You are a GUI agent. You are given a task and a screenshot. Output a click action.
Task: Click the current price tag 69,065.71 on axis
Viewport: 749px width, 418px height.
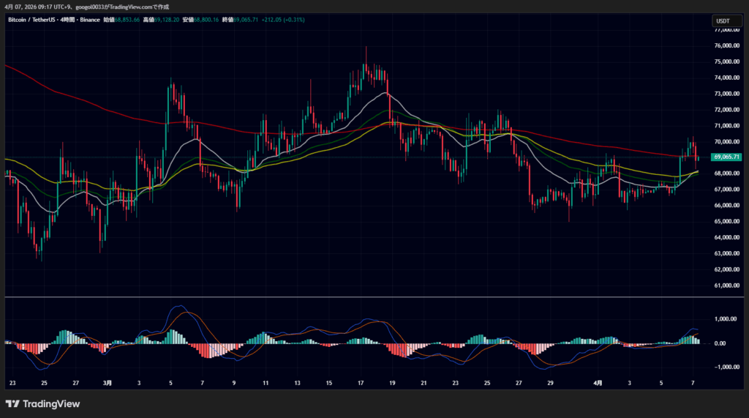pos(726,157)
